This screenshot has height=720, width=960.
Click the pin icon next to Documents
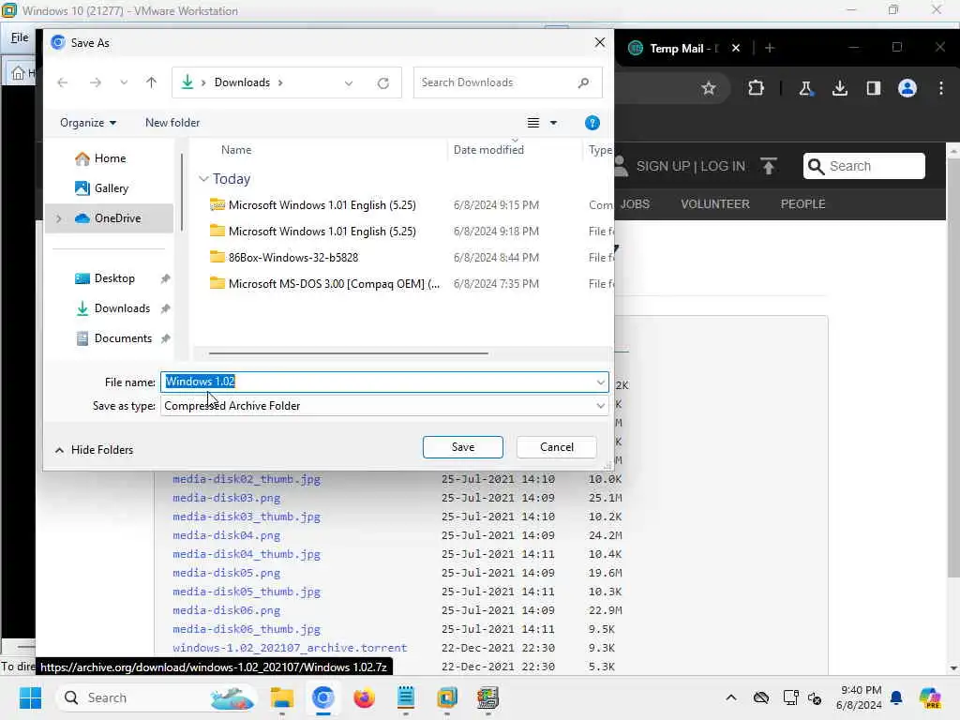165,338
